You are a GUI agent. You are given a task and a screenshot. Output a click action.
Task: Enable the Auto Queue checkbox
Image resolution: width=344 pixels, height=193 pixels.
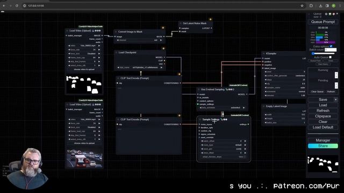click(x=331, y=57)
